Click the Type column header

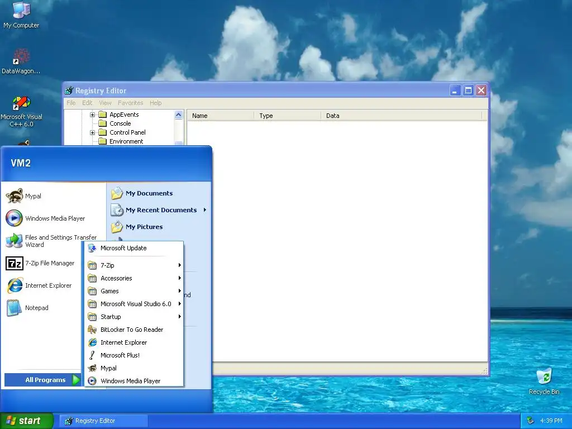tap(288, 116)
